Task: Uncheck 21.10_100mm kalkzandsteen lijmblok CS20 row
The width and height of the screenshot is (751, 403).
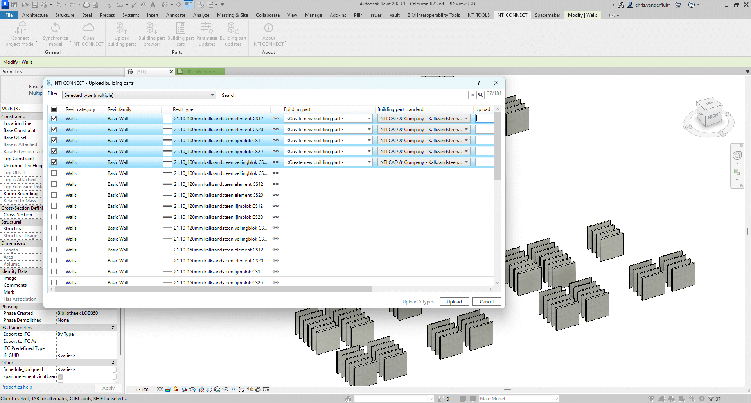Action: (x=54, y=151)
